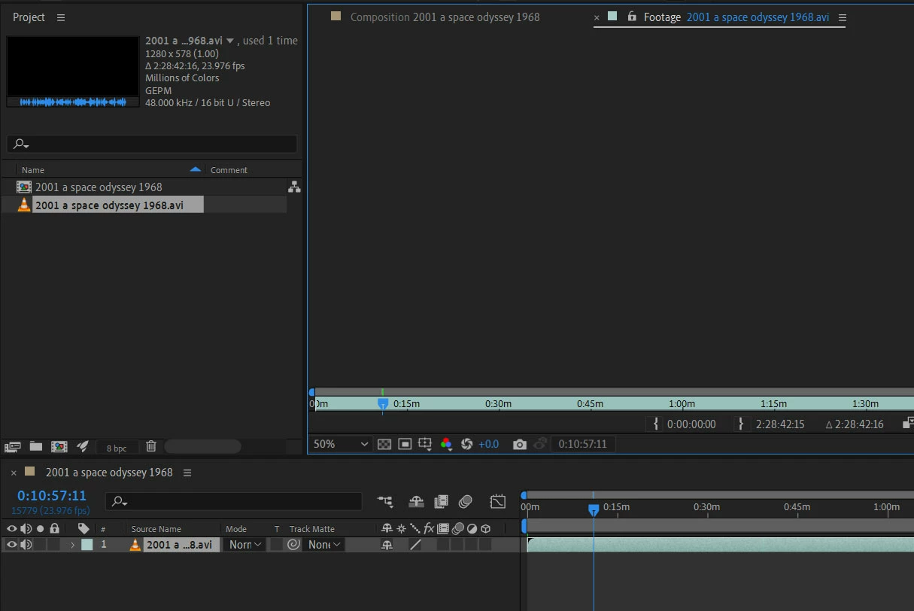This screenshot has width=914, height=611.
Task: Click the Source Name column header
Action: coord(156,529)
